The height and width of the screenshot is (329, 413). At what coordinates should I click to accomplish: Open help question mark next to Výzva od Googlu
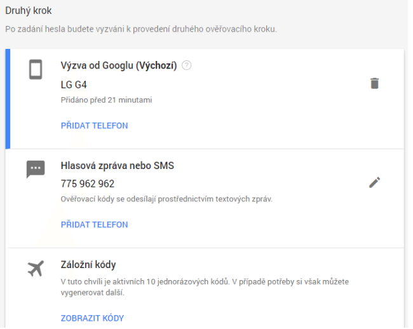coord(186,65)
